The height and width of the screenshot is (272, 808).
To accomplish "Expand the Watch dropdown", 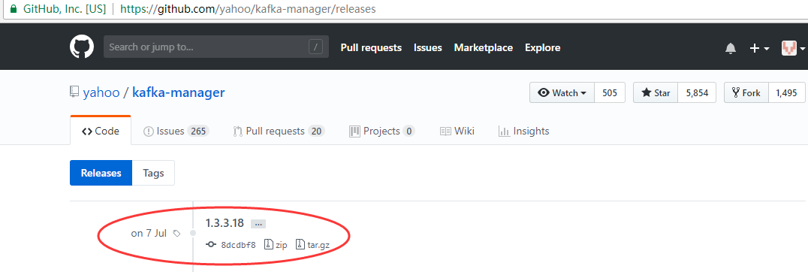I will coord(562,92).
